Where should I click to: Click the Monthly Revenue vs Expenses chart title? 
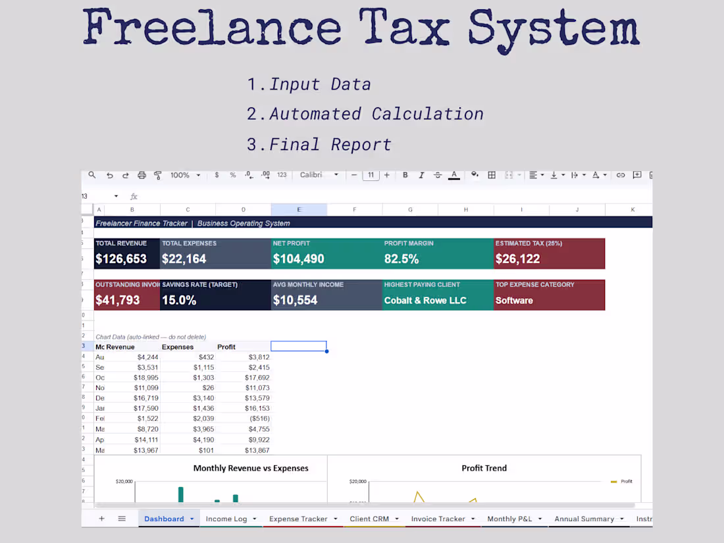(251, 468)
